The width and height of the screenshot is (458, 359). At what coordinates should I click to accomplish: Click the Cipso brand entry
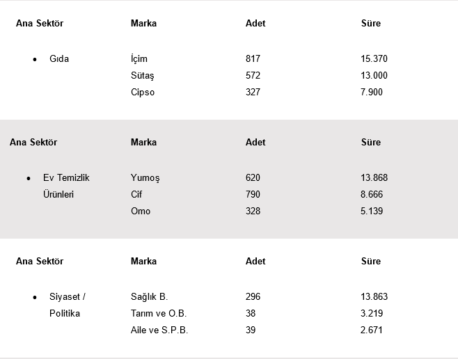coord(143,93)
